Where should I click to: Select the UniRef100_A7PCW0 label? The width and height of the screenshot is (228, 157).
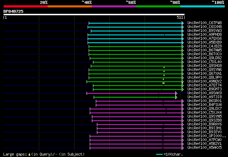pyautogui.click(x=204, y=140)
